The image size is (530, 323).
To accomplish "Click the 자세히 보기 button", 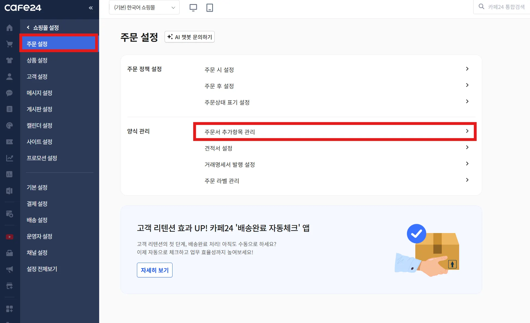I will [155, 270].
